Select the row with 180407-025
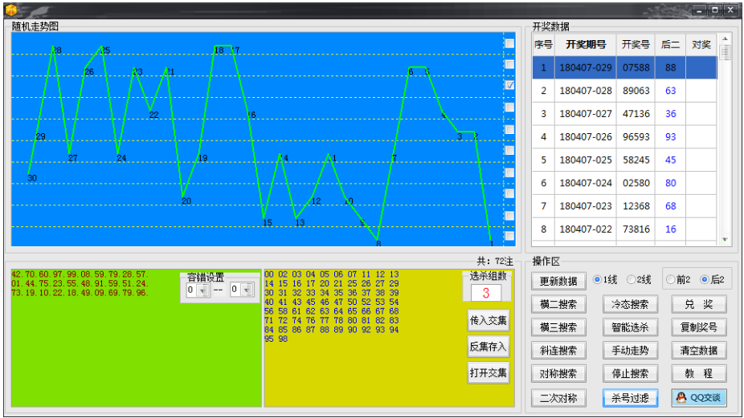This screenshot has width=744, height=418. 624,160
